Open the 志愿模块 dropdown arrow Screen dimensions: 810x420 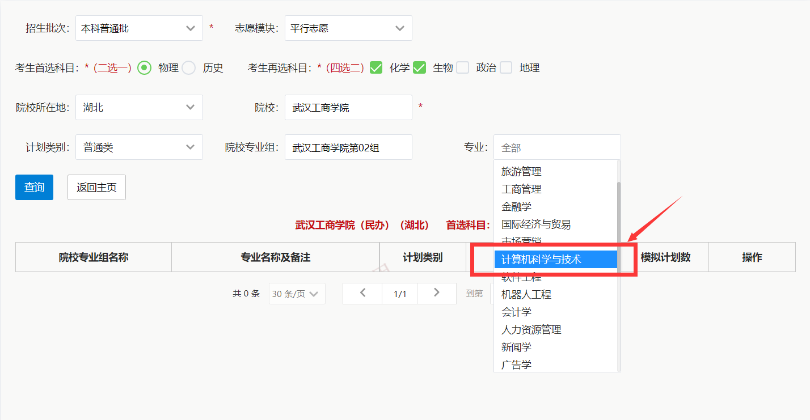402,28
